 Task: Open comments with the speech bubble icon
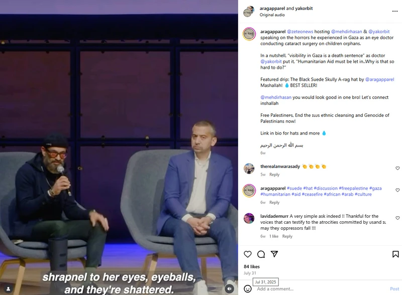[x=261, y=254]
